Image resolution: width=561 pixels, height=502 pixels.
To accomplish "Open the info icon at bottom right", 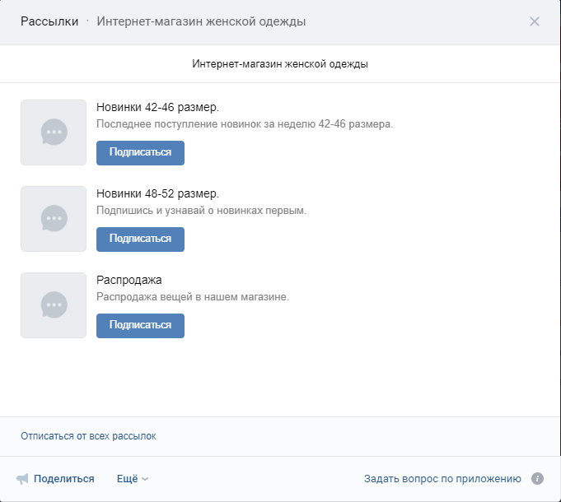I will click(x=537, y=478).
